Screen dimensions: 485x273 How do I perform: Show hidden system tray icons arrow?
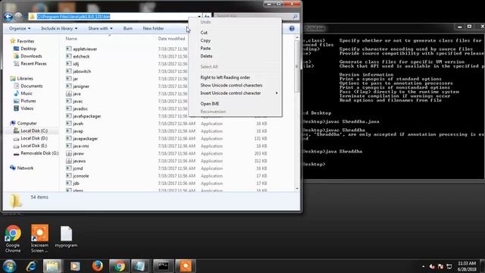[423, 266]
